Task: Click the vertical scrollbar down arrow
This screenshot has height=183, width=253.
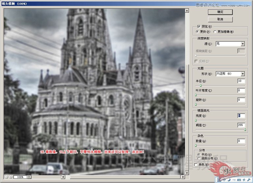Action: (187, 173)
